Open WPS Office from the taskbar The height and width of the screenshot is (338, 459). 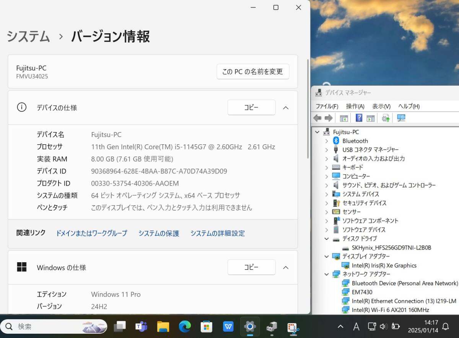(229, 327)
